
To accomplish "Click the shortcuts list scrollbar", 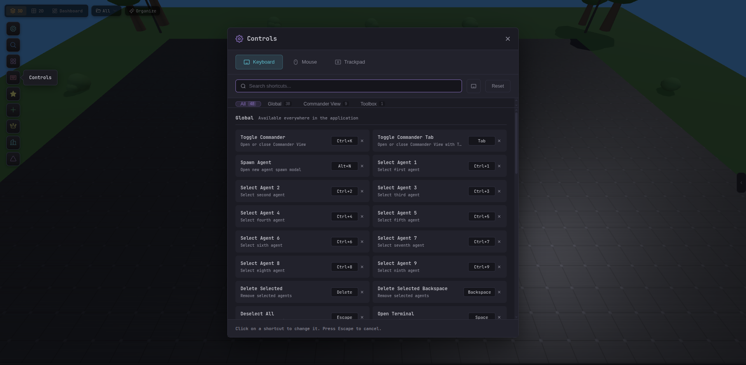I will (x=516, y=143).
